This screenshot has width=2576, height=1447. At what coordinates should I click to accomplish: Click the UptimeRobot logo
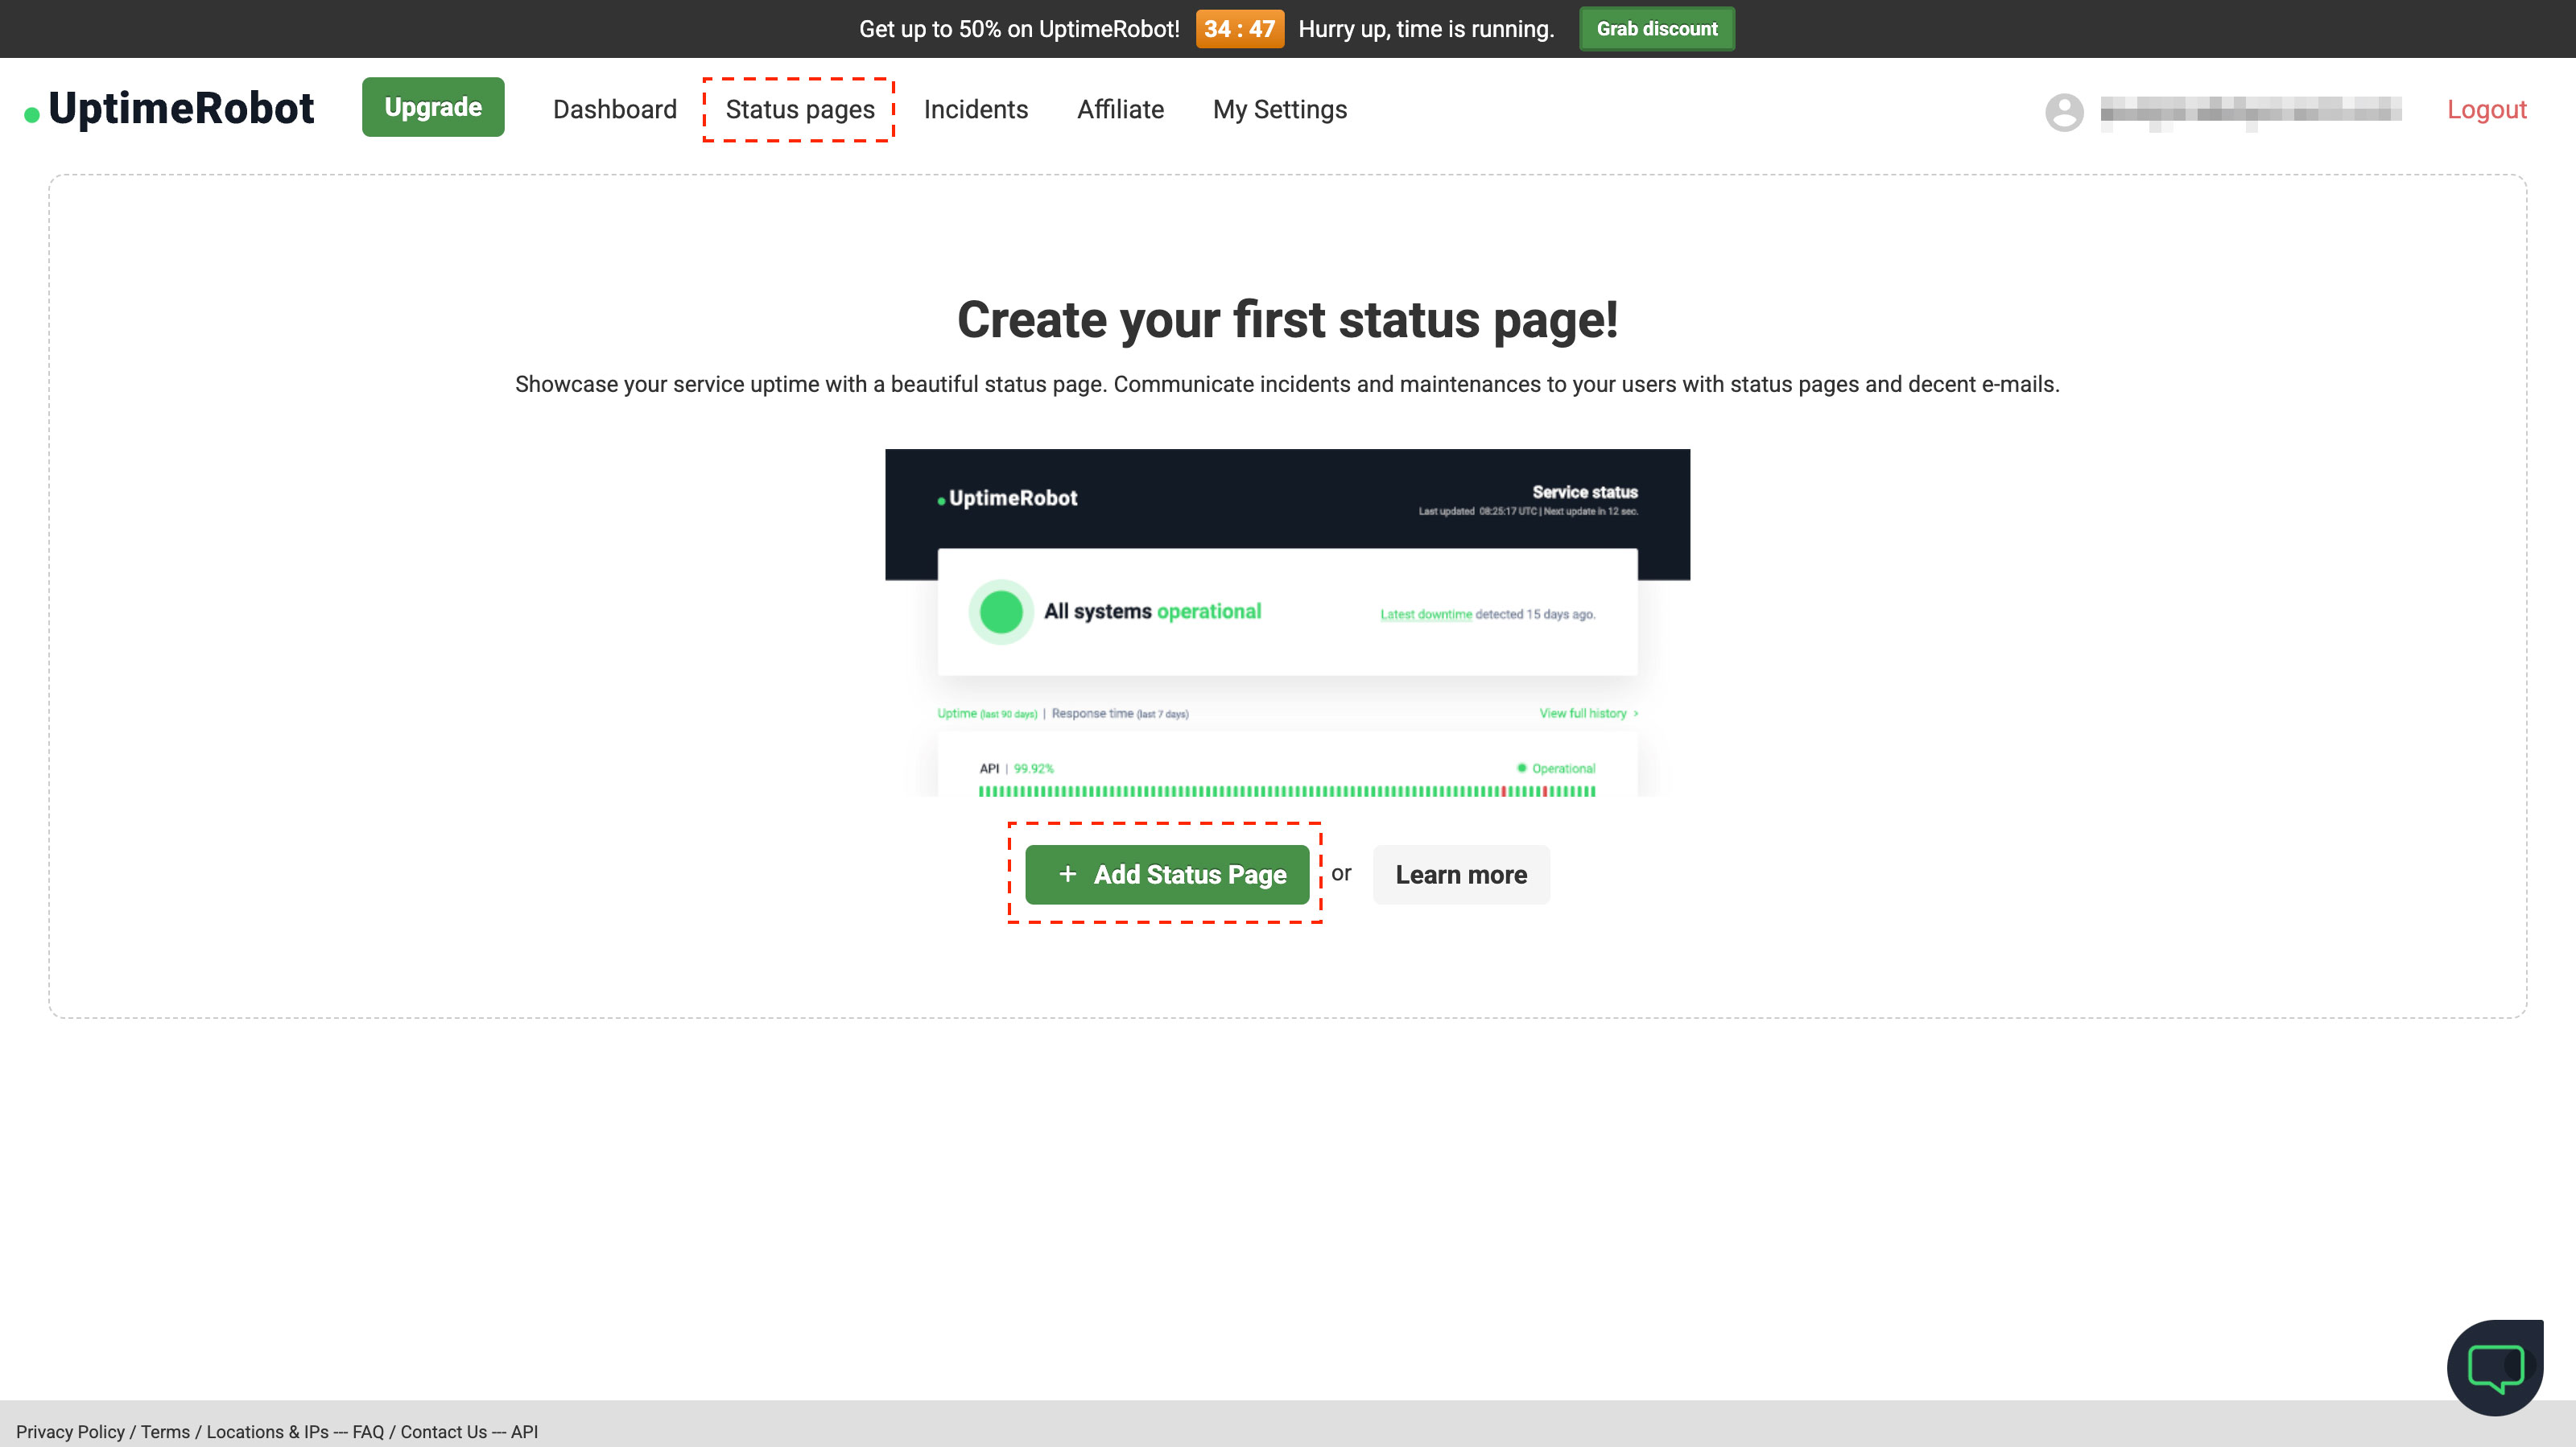pos(169,108)
